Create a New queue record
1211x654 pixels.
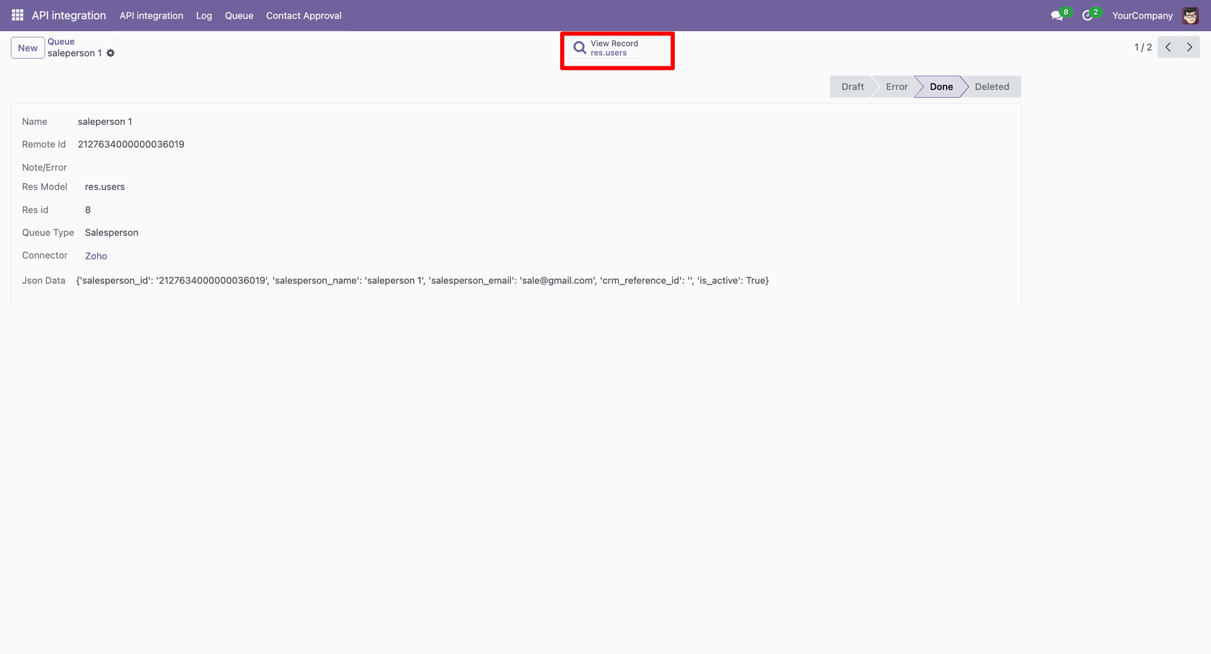tap(28, 48)
